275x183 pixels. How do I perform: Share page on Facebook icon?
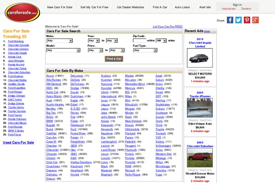[230, 20]
